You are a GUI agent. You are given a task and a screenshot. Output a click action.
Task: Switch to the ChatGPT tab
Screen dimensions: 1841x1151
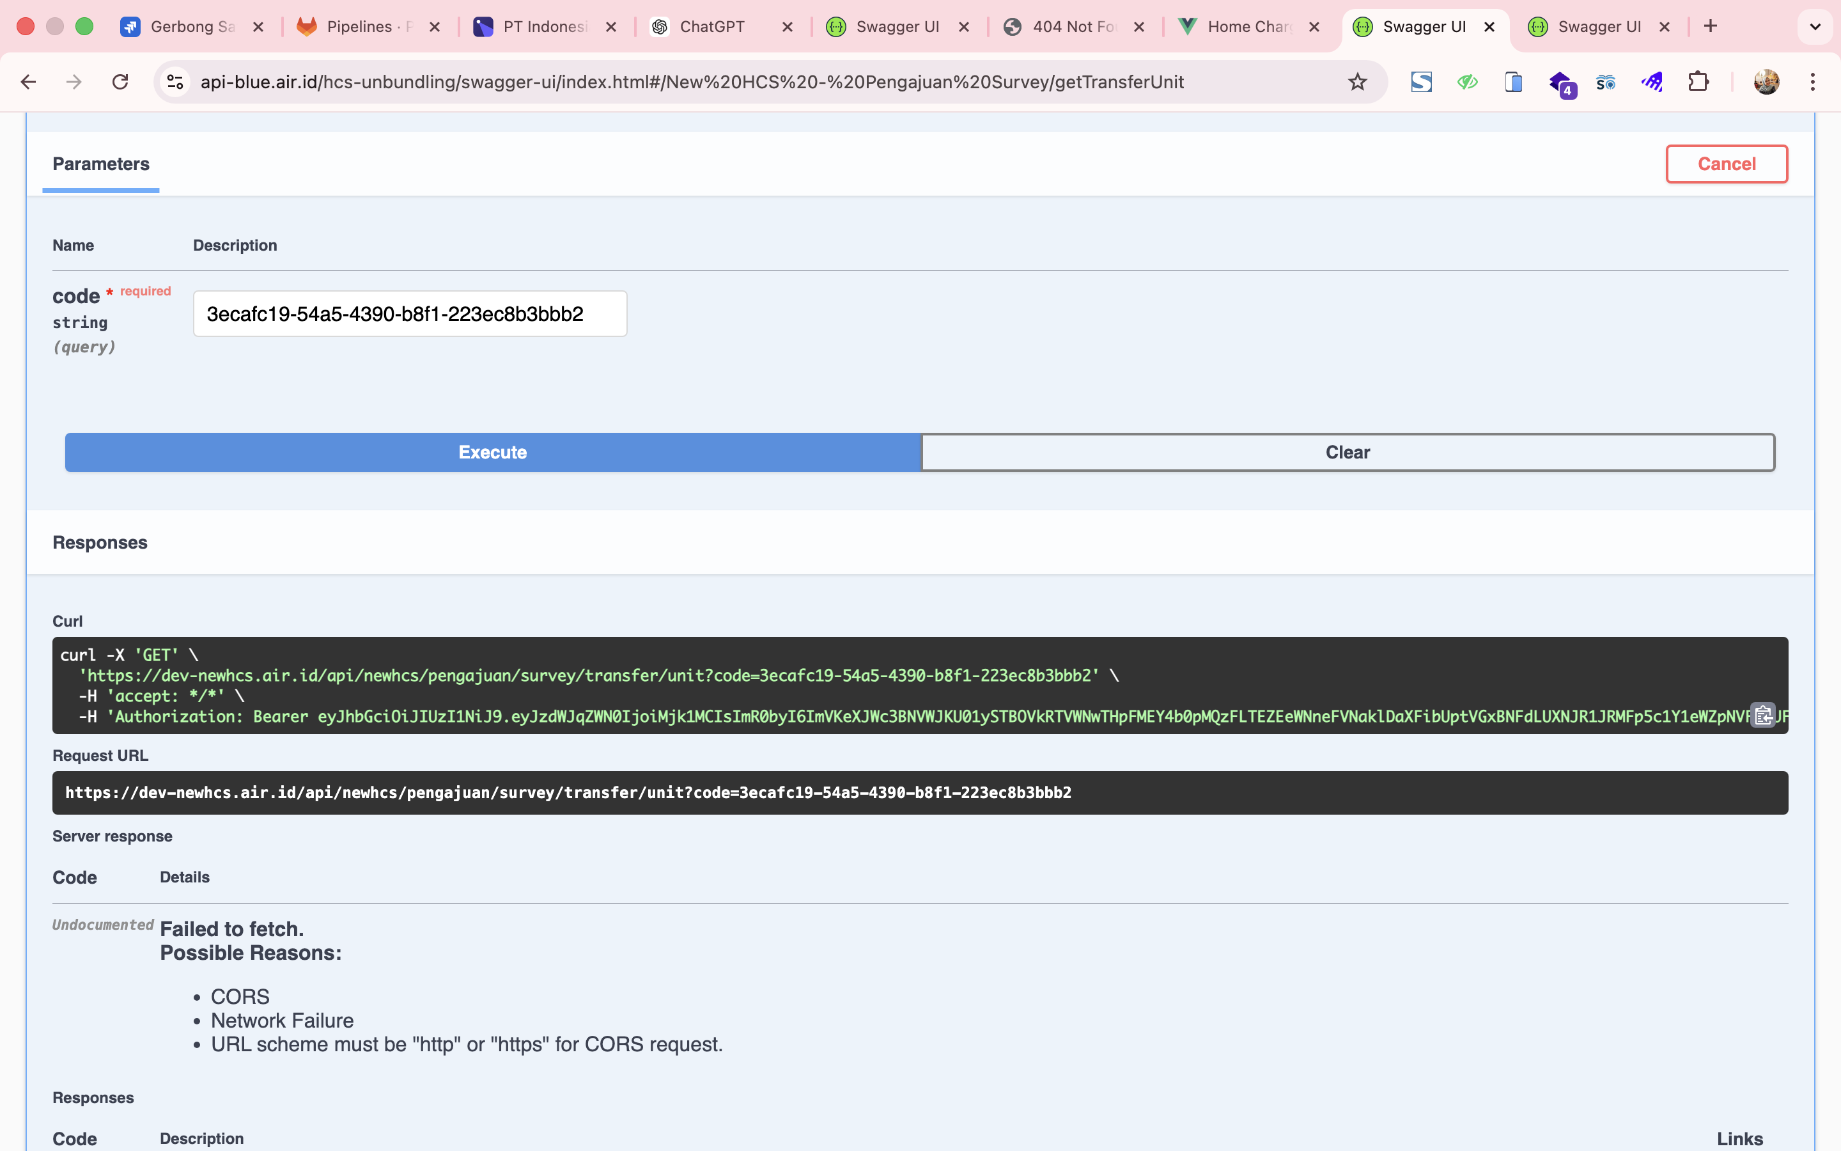tap(711, 27)
